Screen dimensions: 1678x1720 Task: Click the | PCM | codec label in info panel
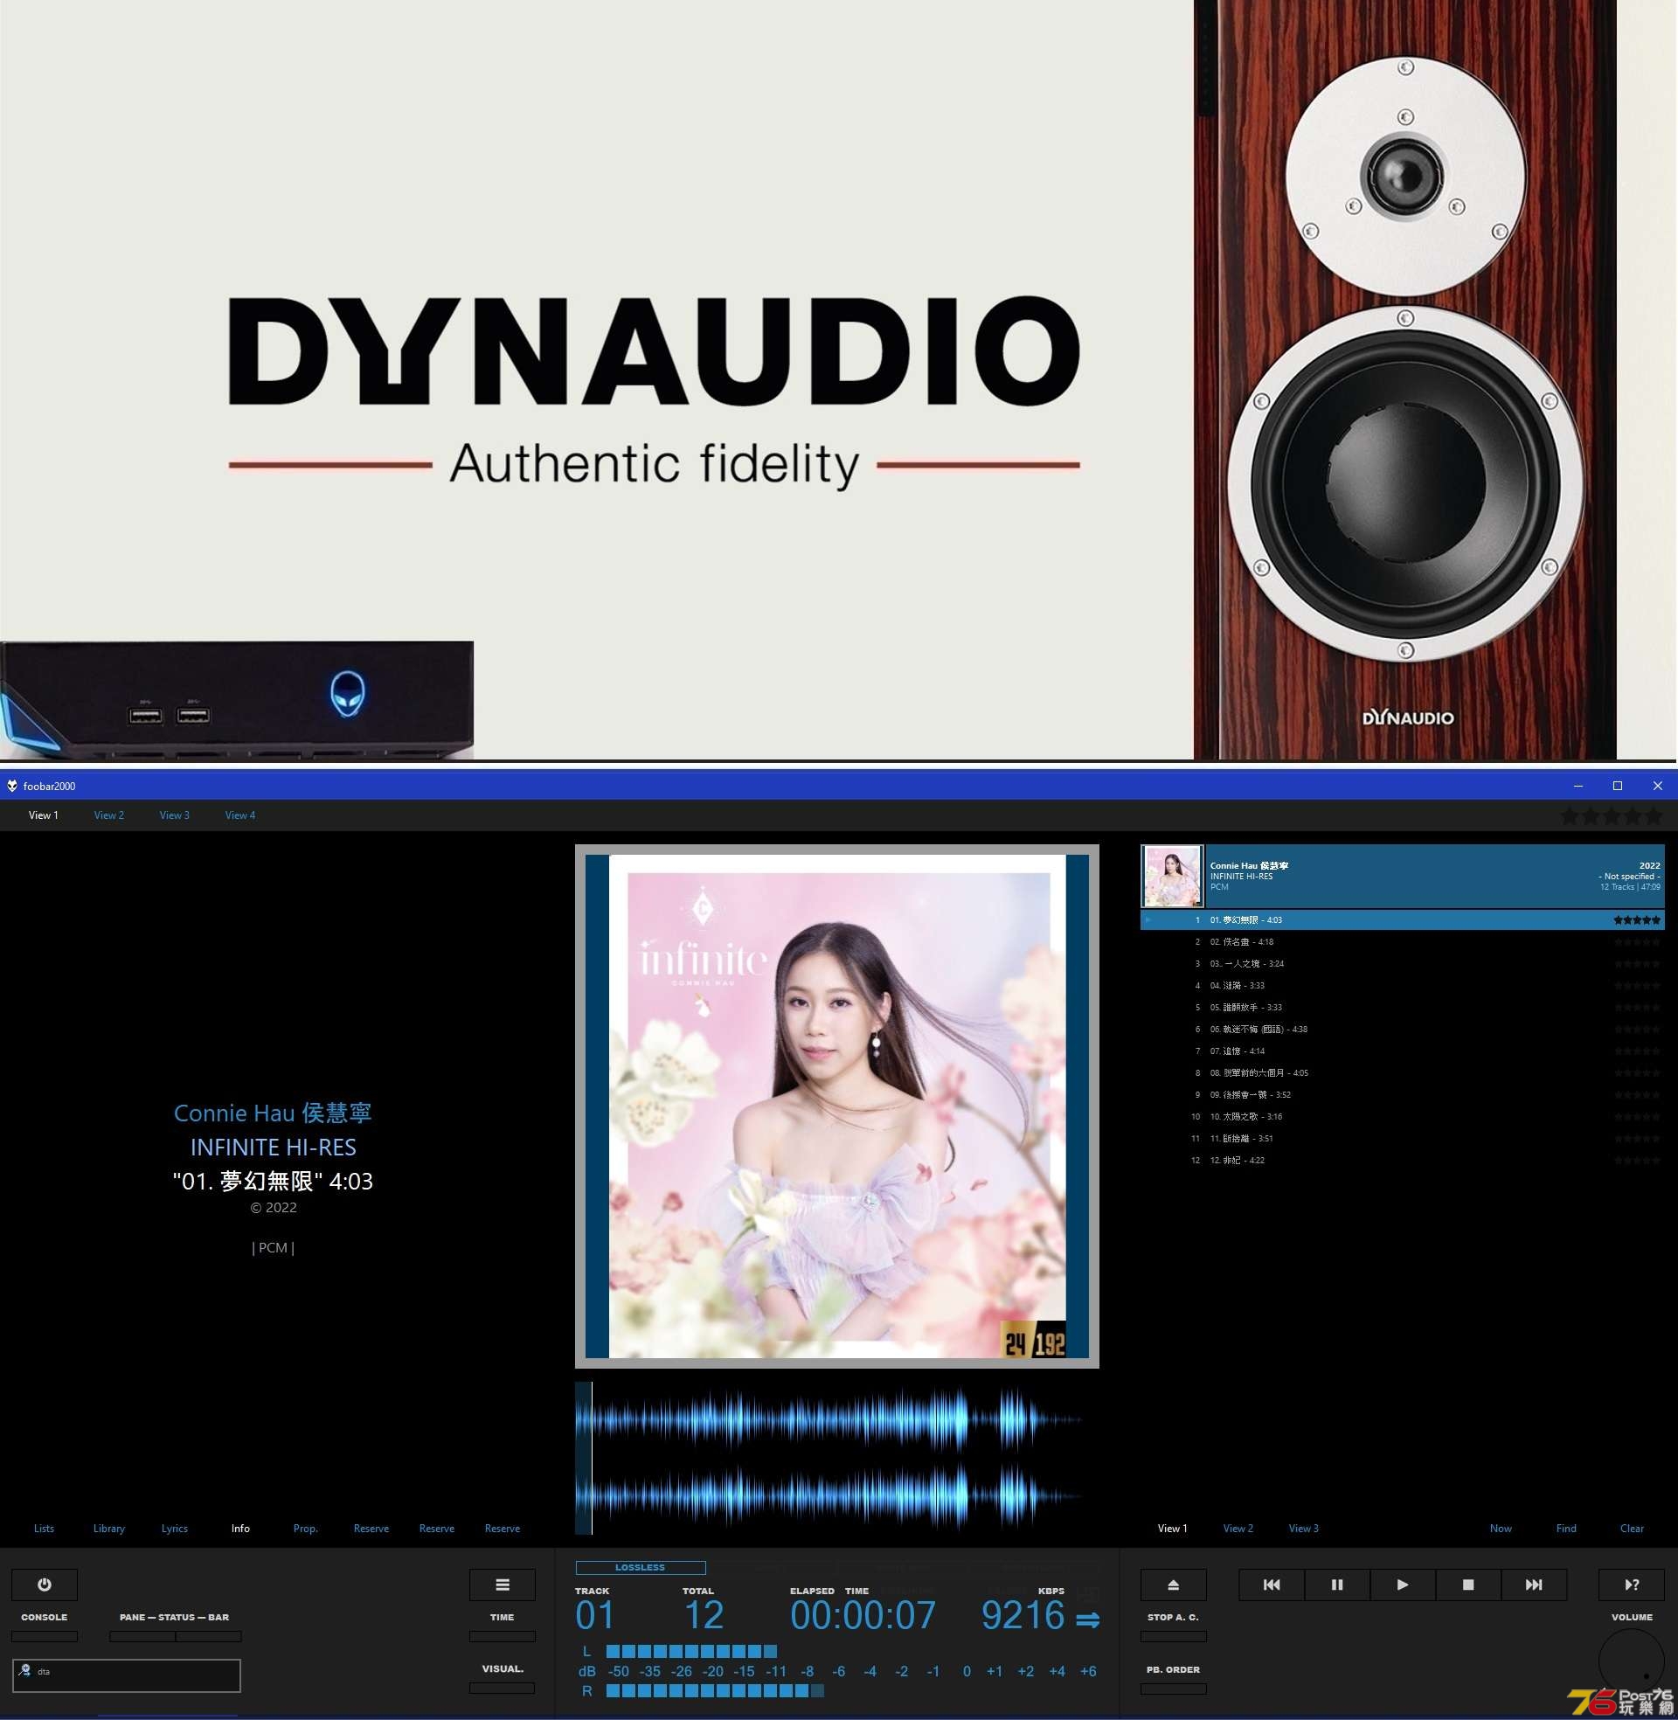[274, 1248]
